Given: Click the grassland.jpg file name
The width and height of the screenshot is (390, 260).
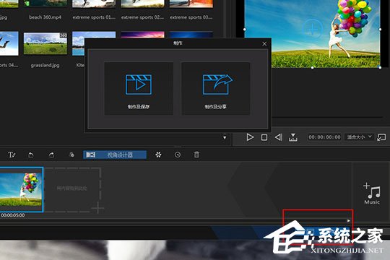Looking at the screenshot, I should tap(45, 65).
